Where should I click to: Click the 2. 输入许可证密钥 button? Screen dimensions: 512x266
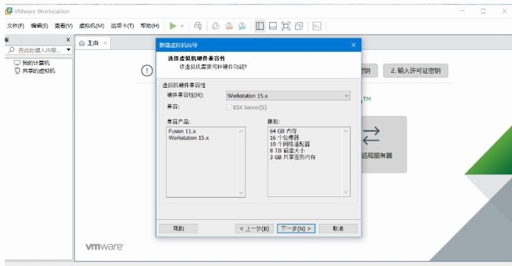pyautogui.click(x=415, y=70)
